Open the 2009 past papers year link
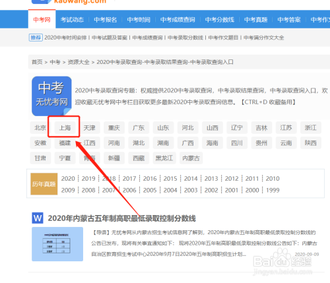 pos(68,190)
